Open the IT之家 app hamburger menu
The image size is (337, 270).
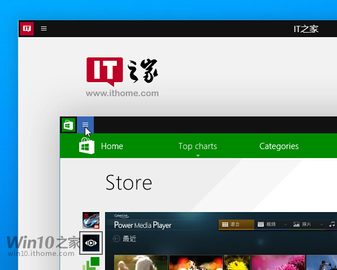point(44,29)
